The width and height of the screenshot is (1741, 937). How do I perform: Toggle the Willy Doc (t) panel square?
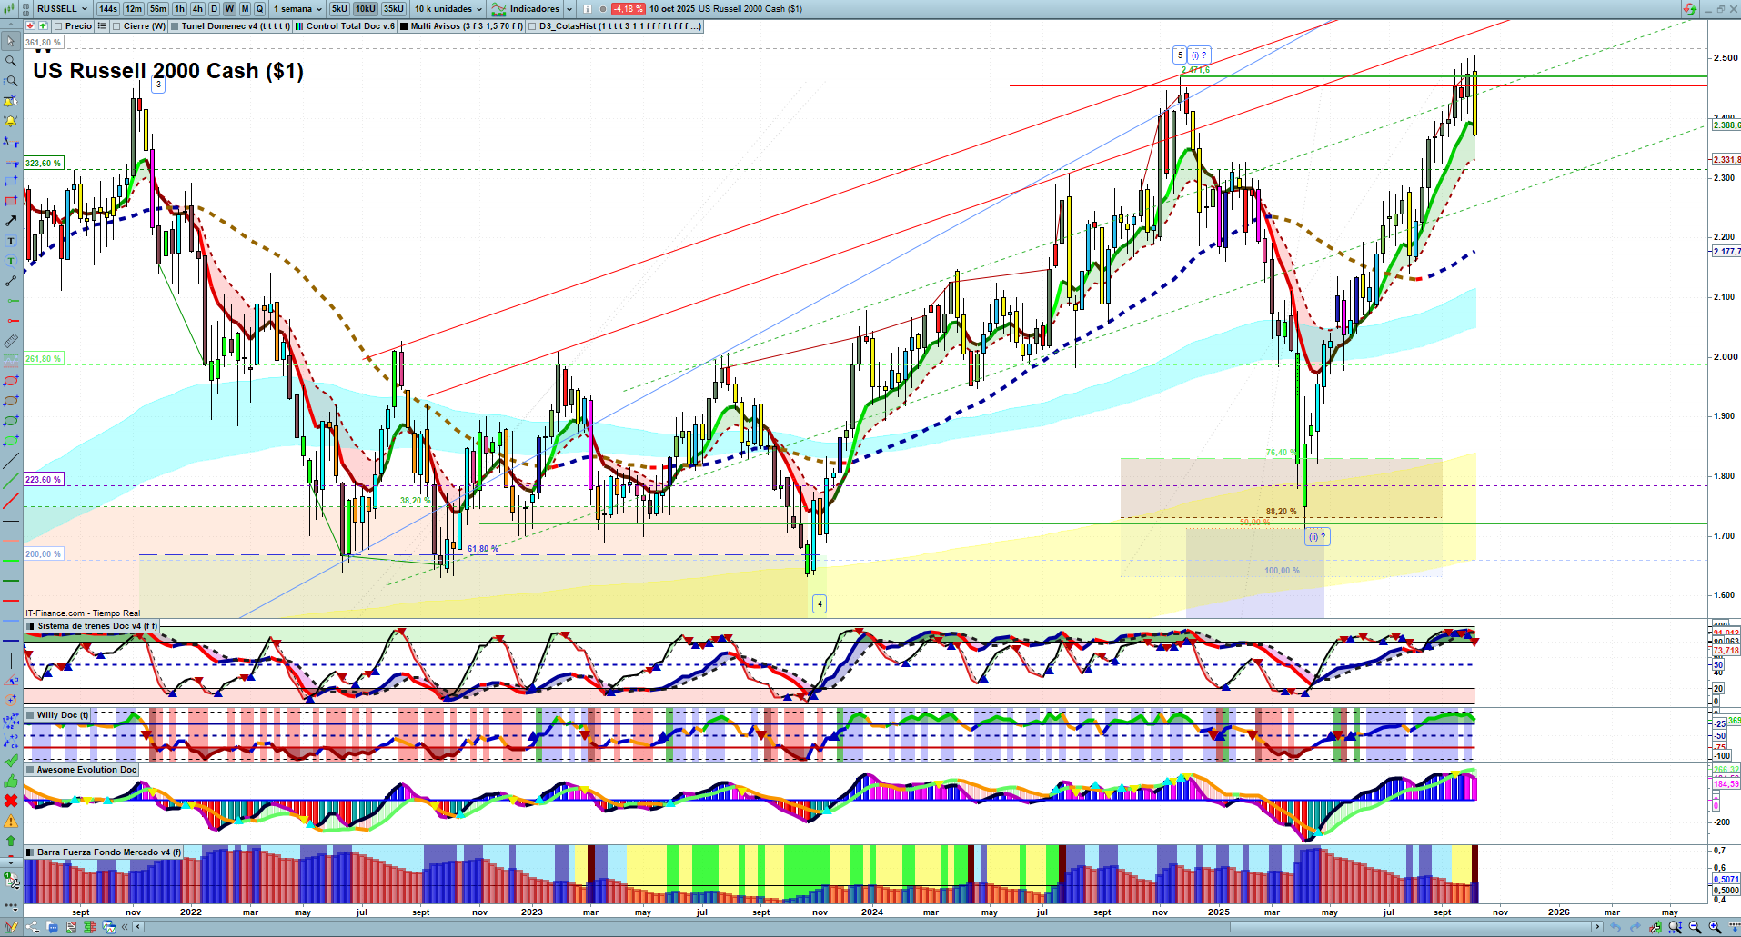pyautogui.click(x=30, y=715)
